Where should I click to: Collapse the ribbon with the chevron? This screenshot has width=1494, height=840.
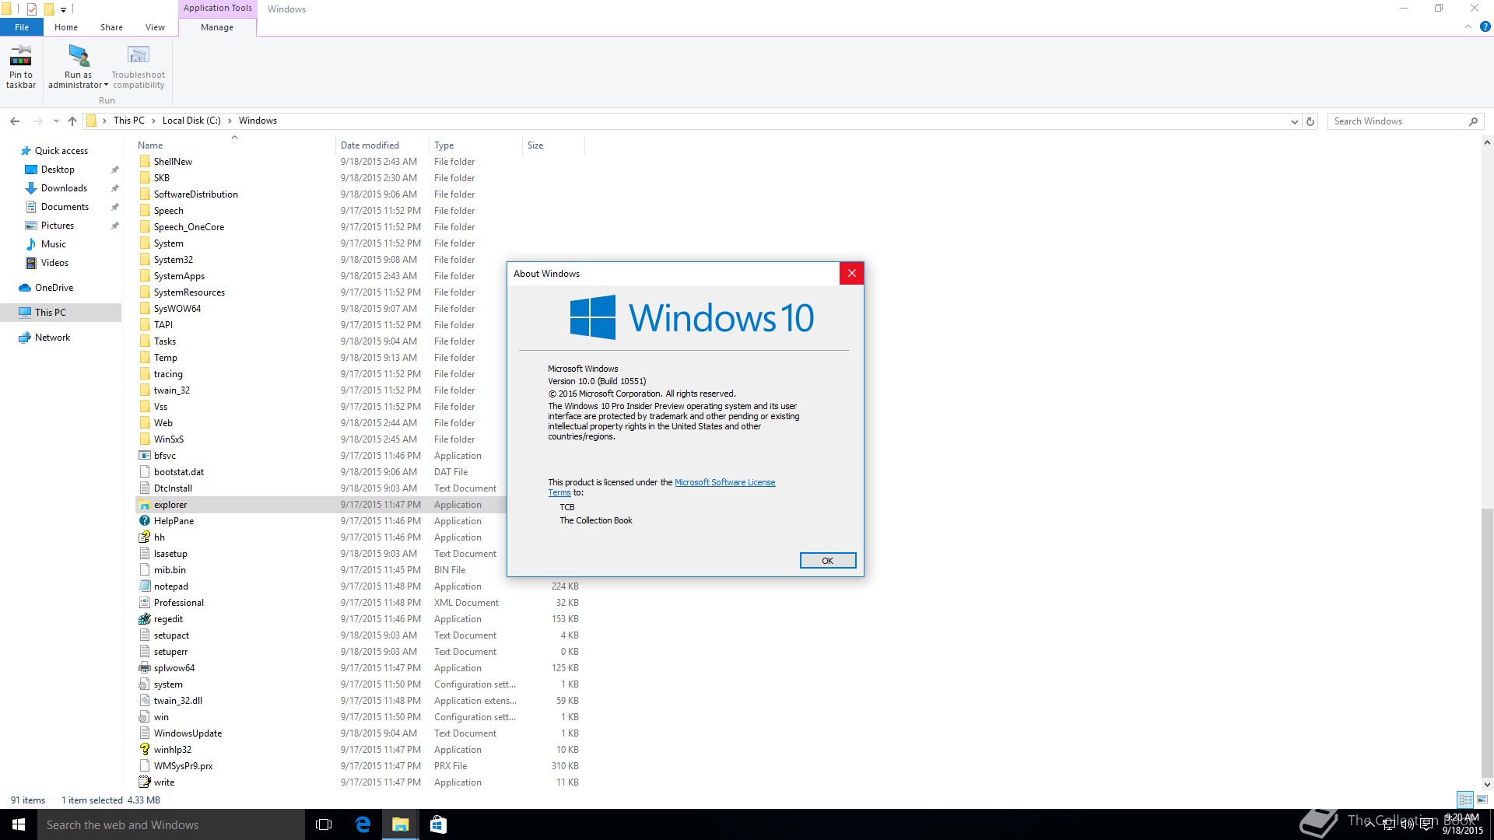click(x=1468, y=26)
